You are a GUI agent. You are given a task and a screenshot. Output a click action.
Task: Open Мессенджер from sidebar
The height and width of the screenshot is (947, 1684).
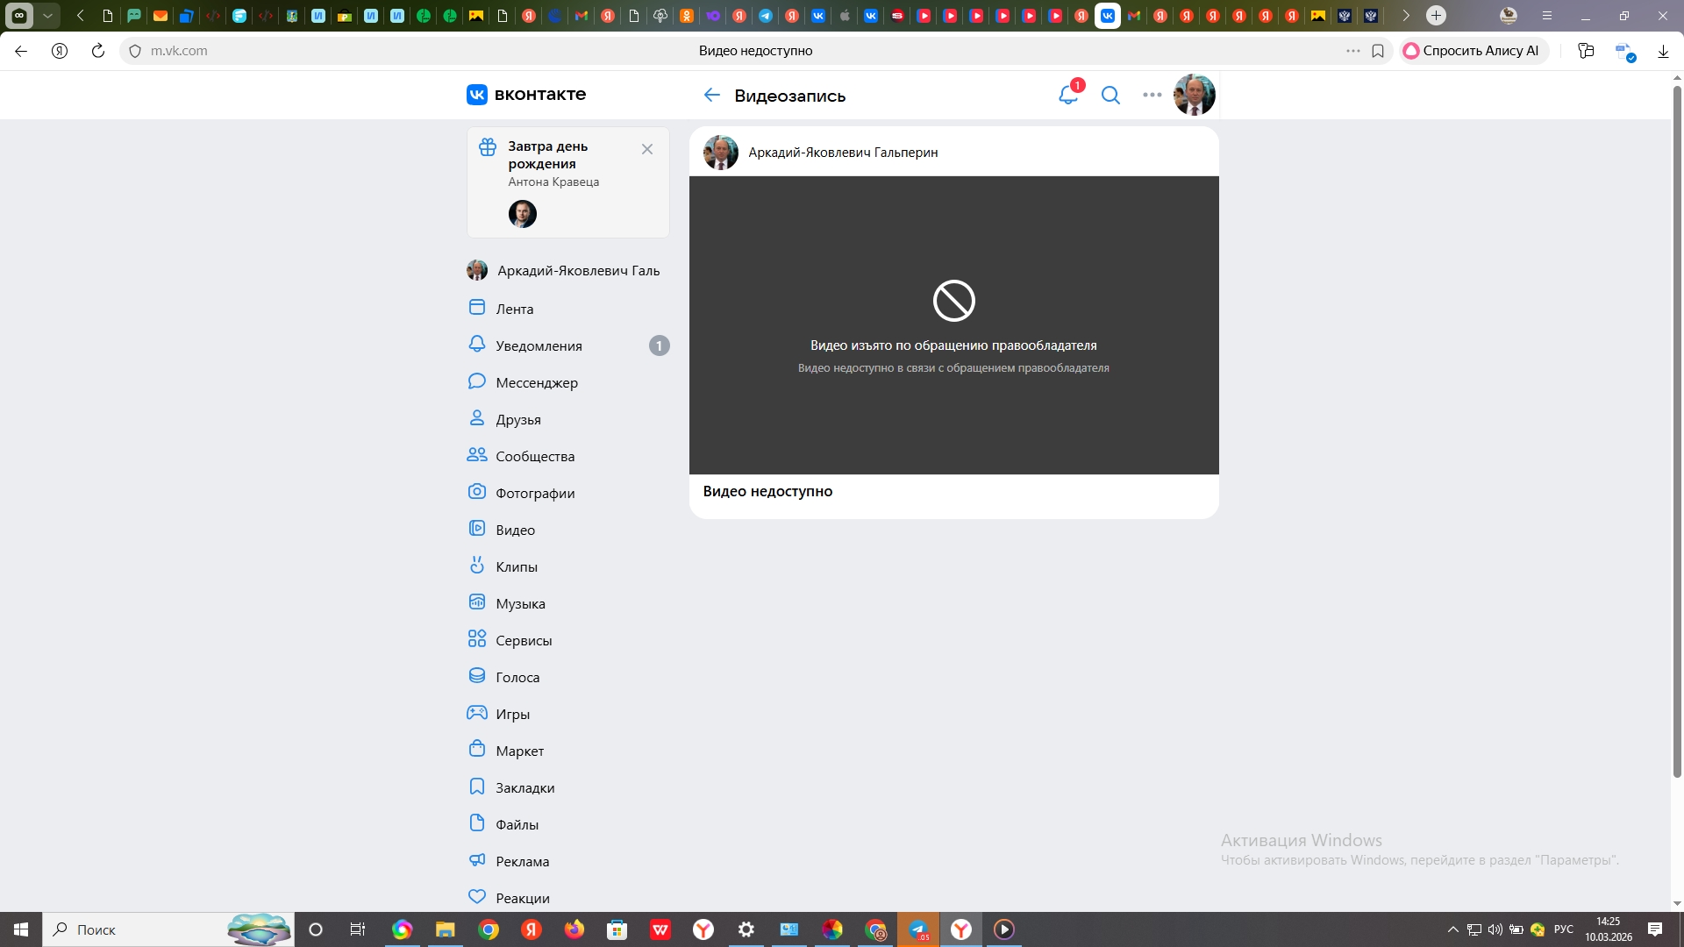(536, 382)
